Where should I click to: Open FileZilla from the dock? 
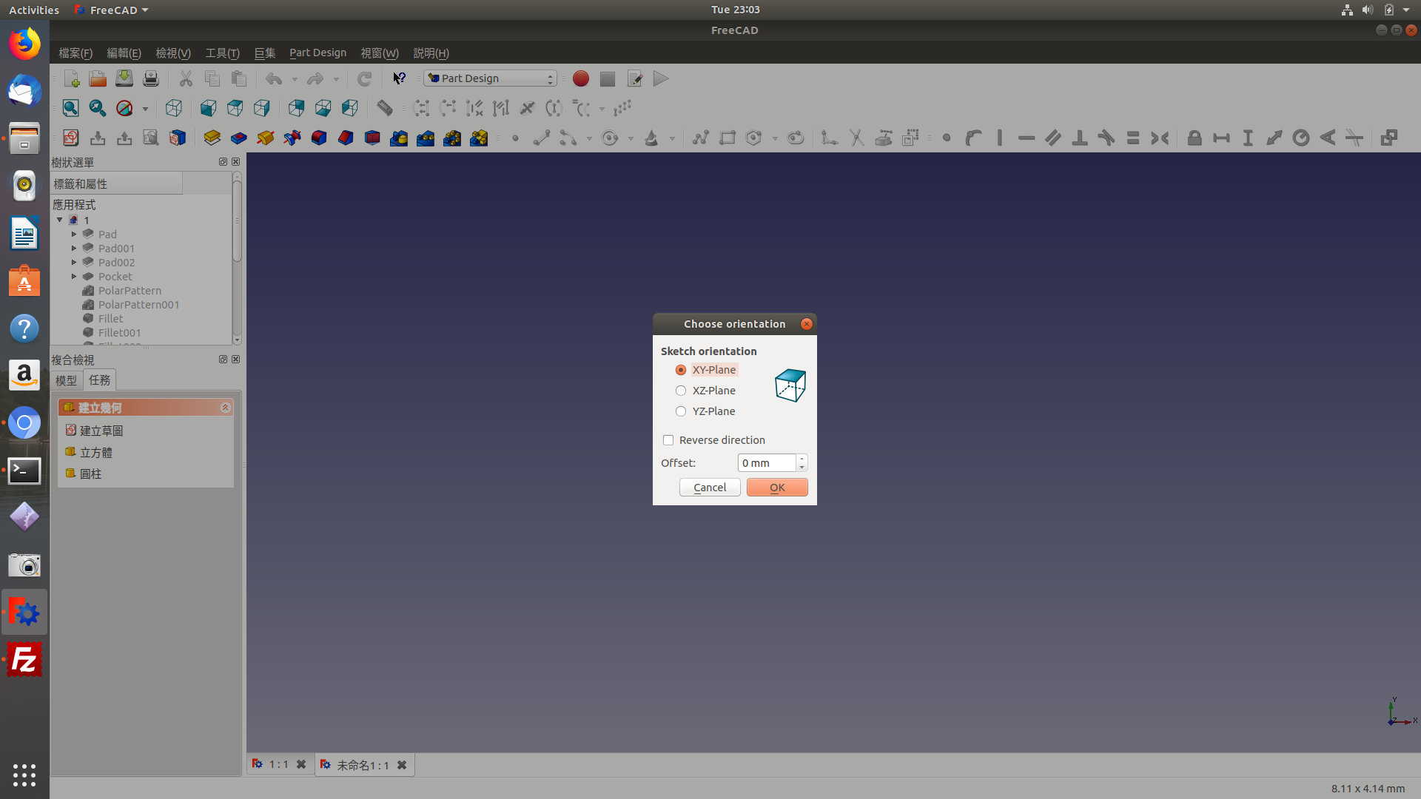pyautogui.click(x=24, y=659)
